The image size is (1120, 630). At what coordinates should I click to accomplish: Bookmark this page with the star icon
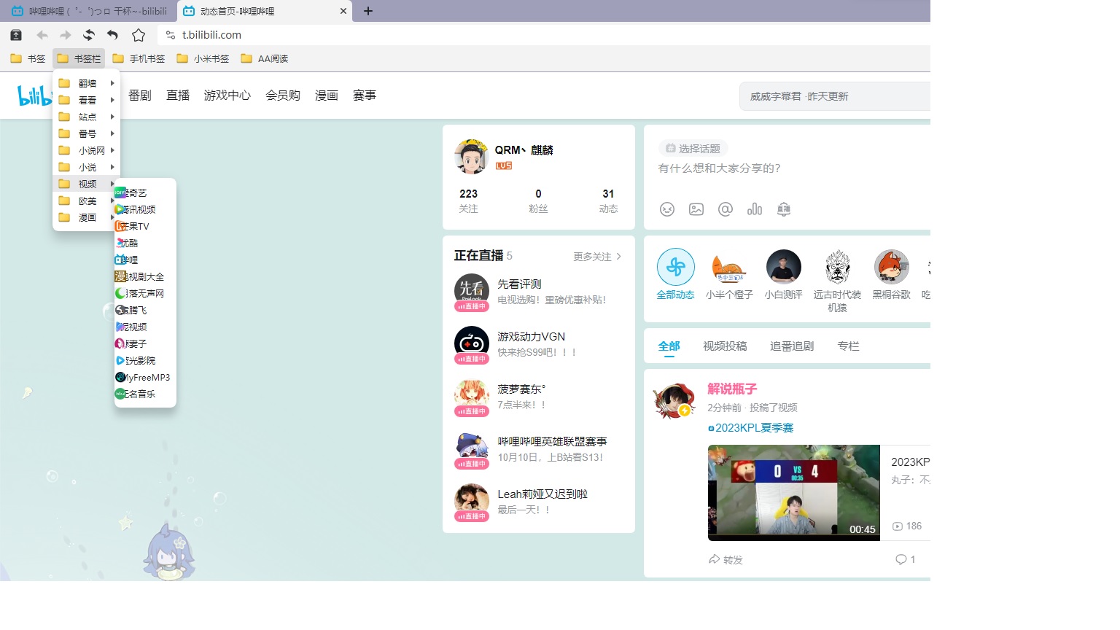point(139,35)
